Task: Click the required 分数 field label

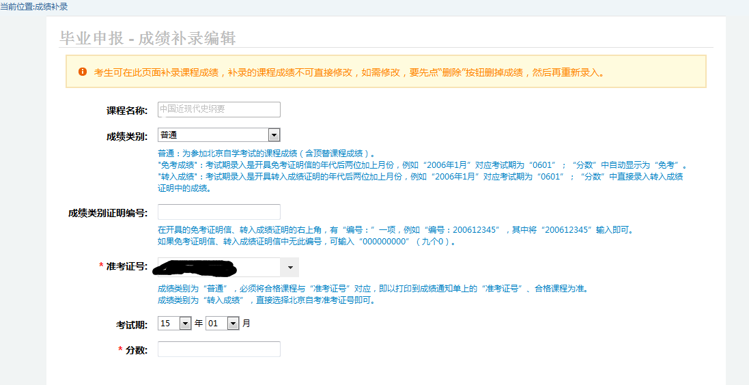Action: pos(136,350)
